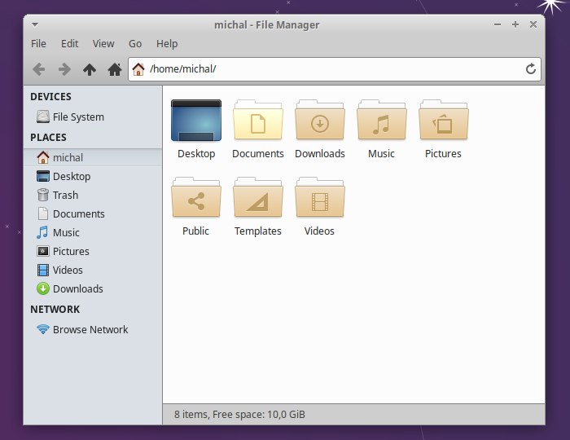Screen dimensions: 570x440
Task: Select the Public share folder
Action: pyautogui.click(x=196, y=197)
